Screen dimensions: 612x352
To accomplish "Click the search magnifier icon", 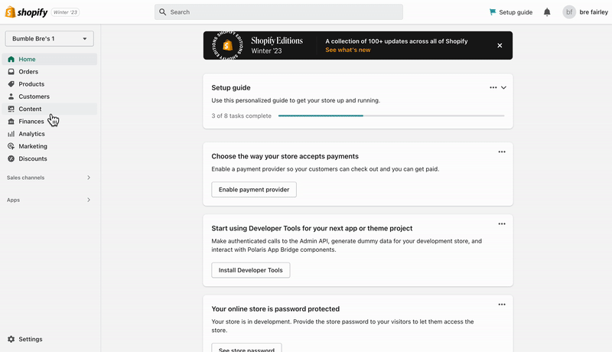I will [163, 12].
